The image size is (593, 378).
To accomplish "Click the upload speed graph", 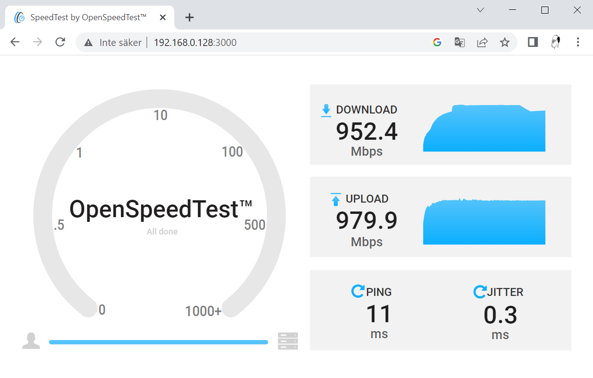I will pos(484,221).
